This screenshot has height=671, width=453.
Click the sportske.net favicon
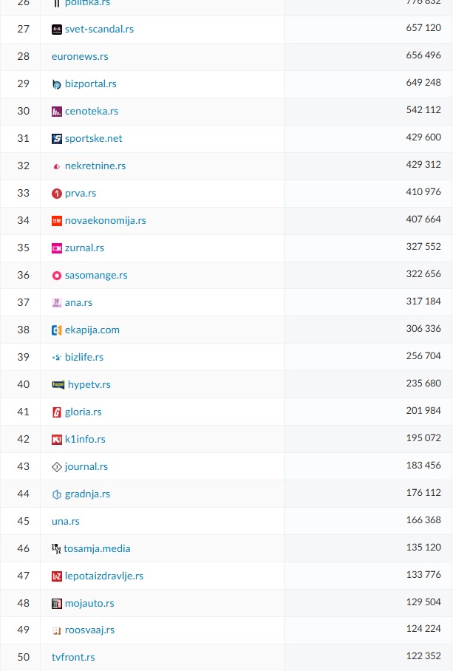click(x=57, y=139)
